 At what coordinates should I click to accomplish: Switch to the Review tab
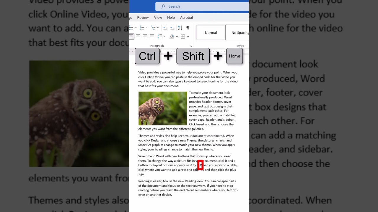pos(143,17)
